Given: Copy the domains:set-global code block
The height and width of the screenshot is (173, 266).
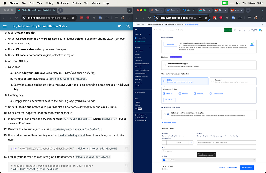Looking at the screenshot, I should [x=127, y=166].
